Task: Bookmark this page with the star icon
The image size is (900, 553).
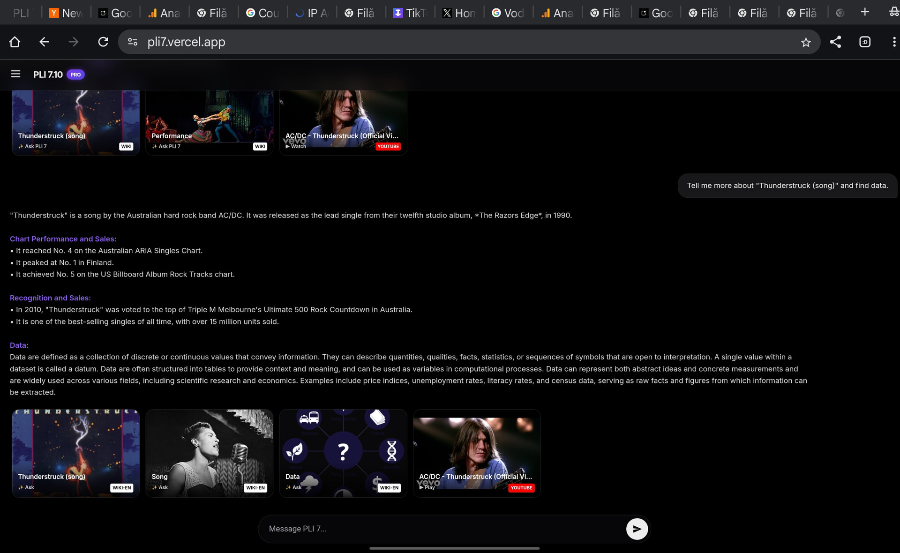Action: click(x=806, y=43)
